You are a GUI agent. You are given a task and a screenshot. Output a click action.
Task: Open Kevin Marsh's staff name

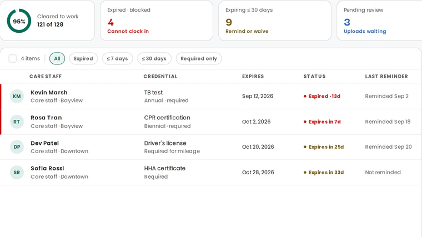coord(49,93)
